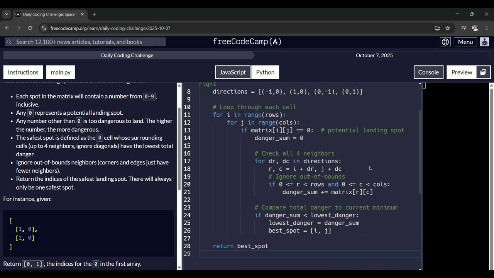Toggle the Console panel
This screenshot has height=278, width=494.
(x=428, y=72)
